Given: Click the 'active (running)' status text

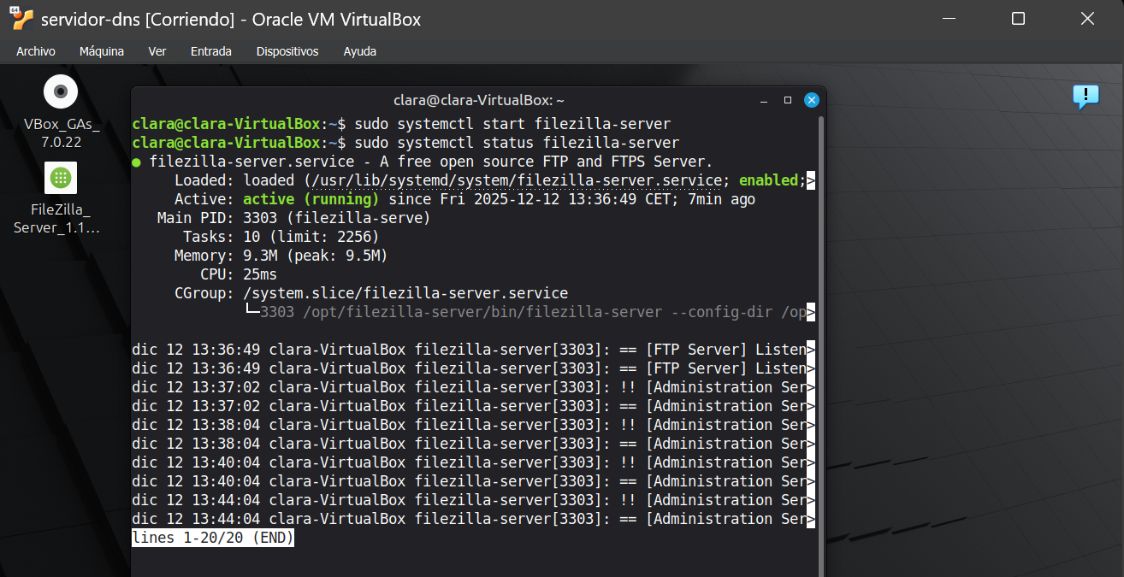Looking at the screenshot, I should (311, 199).
